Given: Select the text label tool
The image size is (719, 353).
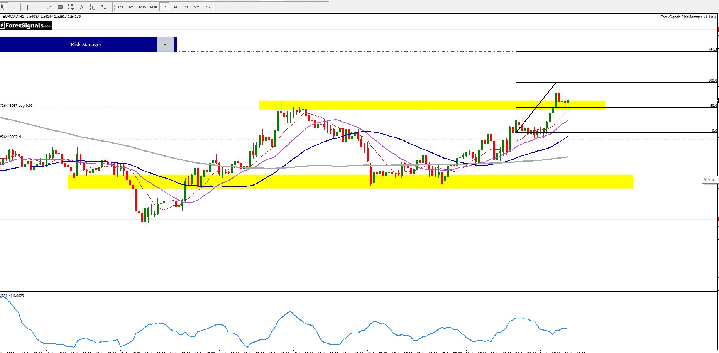Looking at the screenshot, I should 92,7.
